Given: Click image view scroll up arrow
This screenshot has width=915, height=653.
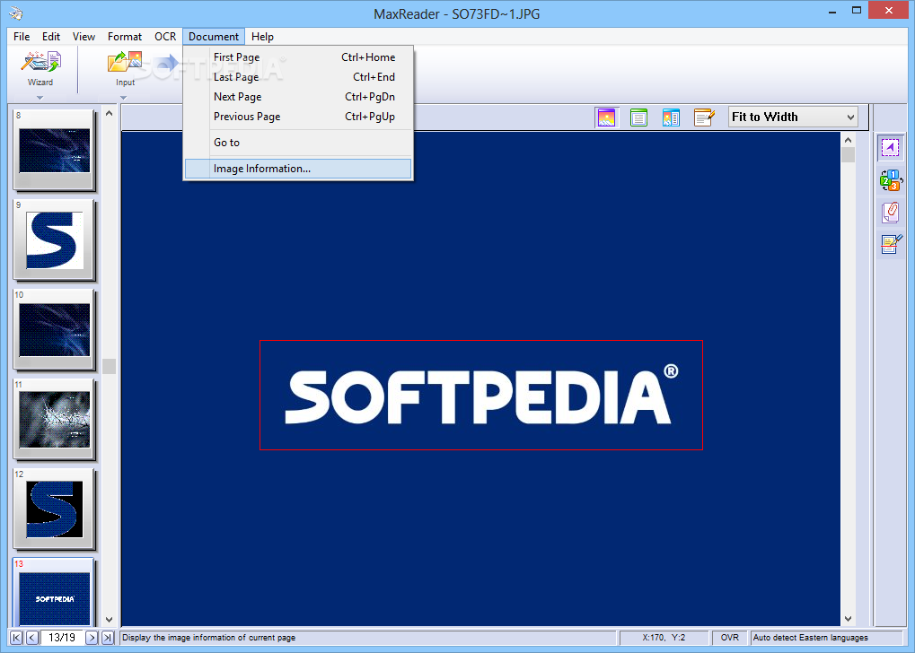Looking at the screenshot, I should click(848, 140).
